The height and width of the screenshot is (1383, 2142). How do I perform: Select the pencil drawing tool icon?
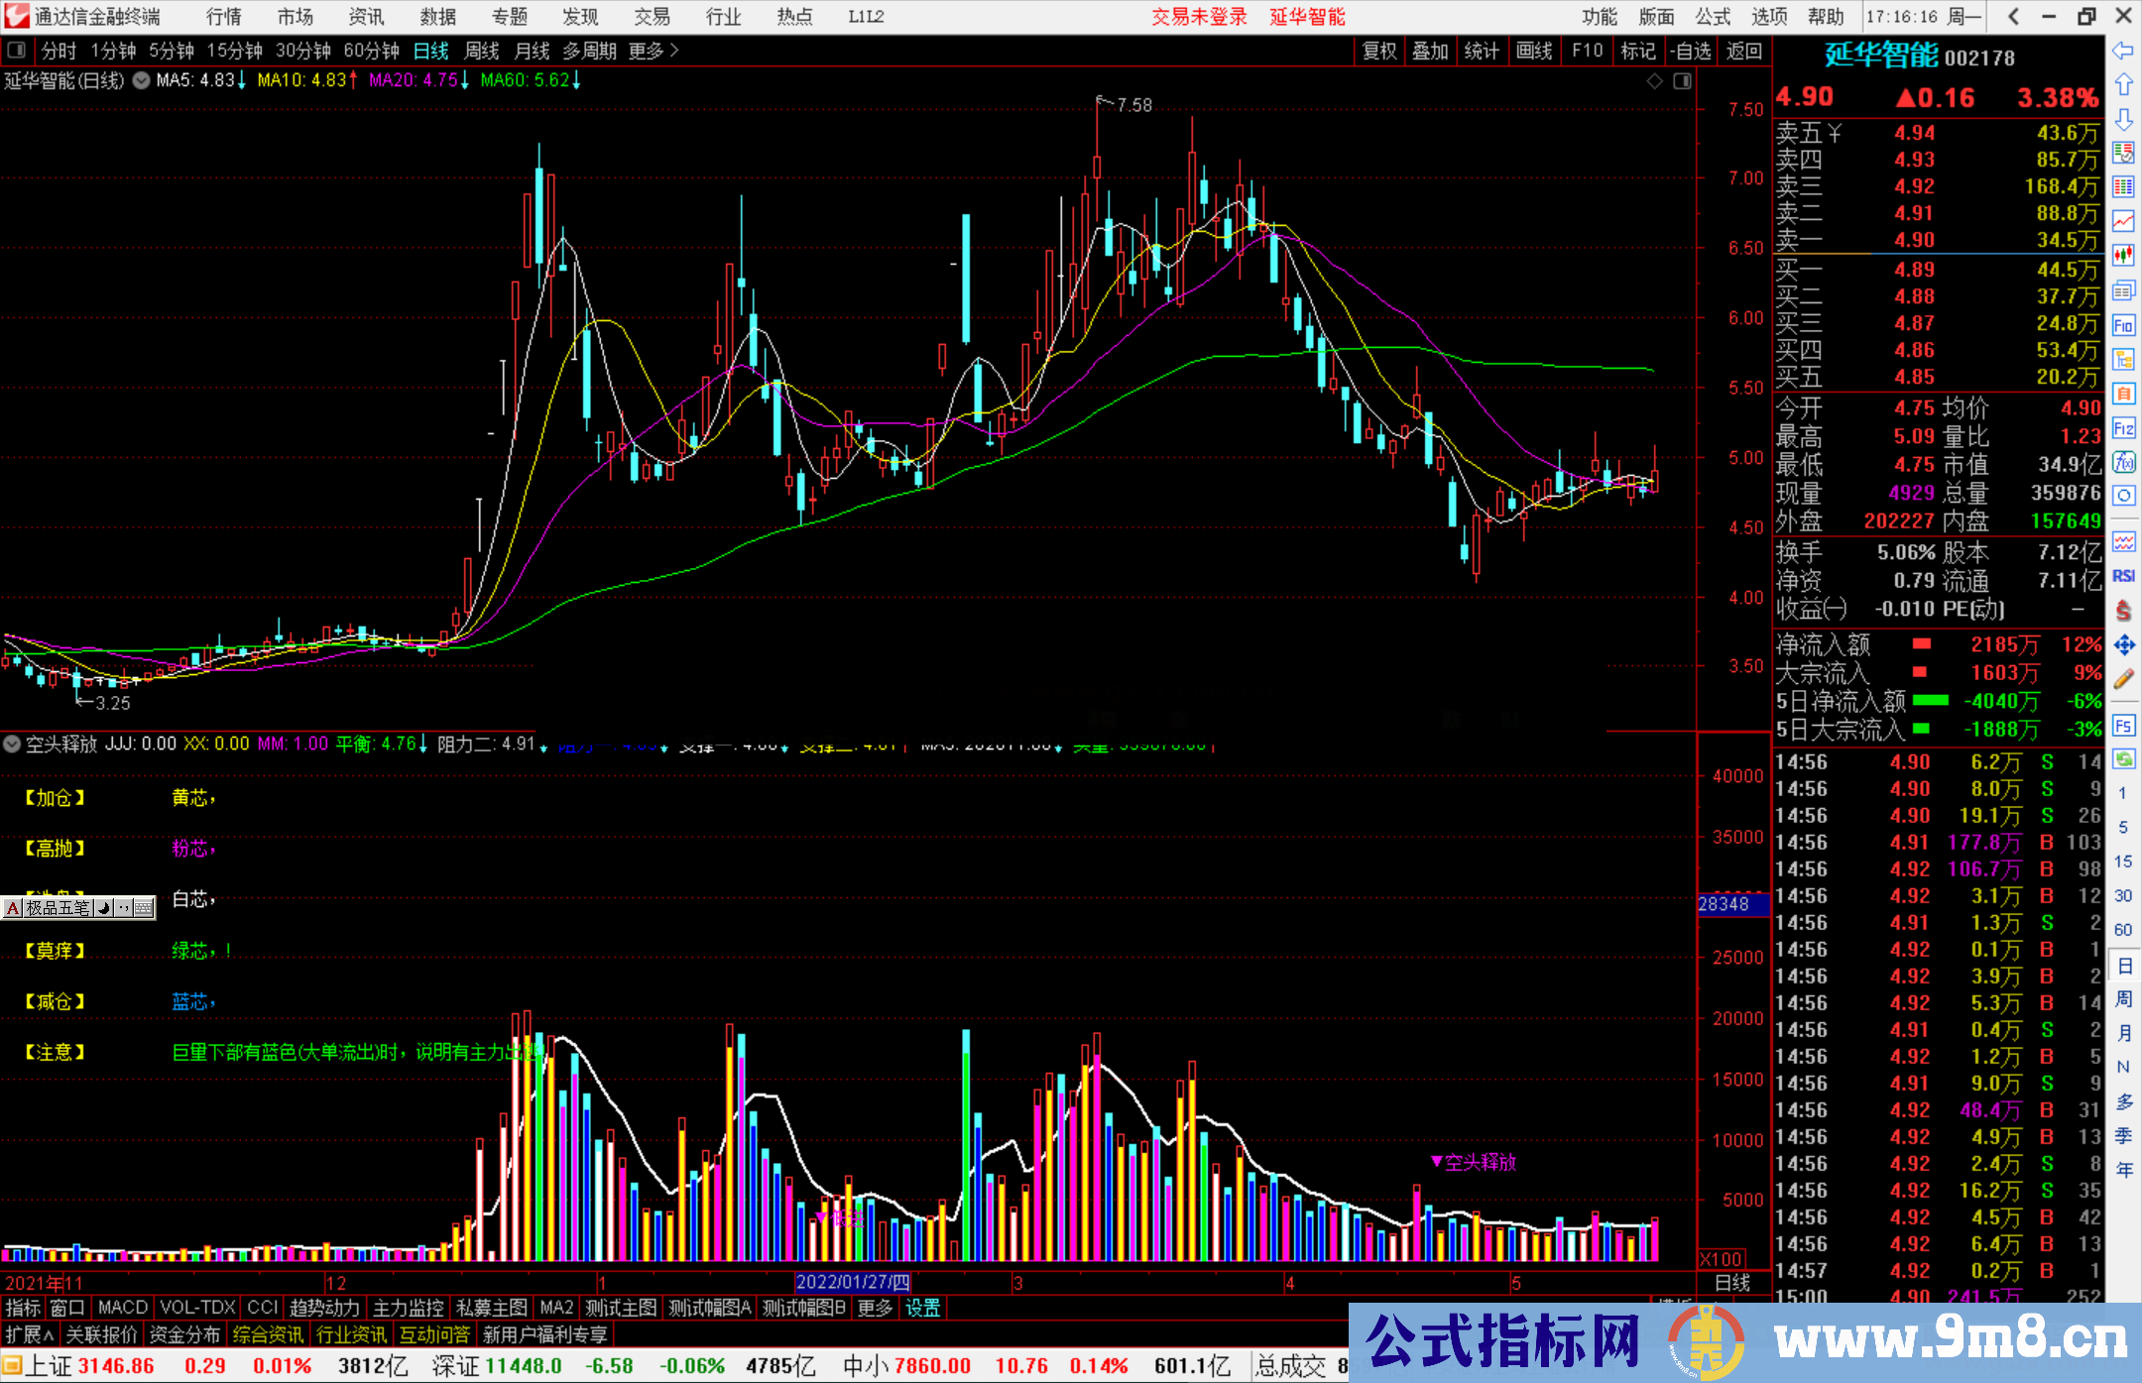coord(2123,679)
